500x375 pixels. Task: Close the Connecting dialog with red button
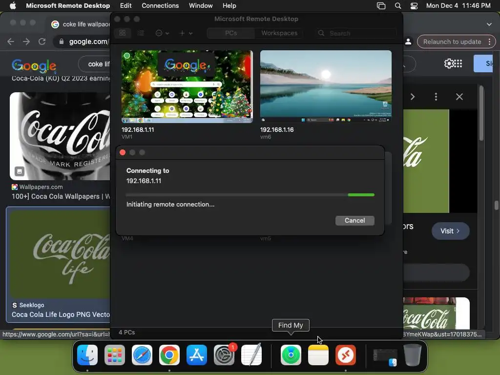[123, 152]
